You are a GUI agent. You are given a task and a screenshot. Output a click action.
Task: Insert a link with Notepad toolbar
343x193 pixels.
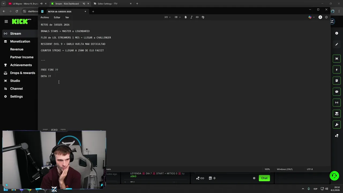coord(197,17)
